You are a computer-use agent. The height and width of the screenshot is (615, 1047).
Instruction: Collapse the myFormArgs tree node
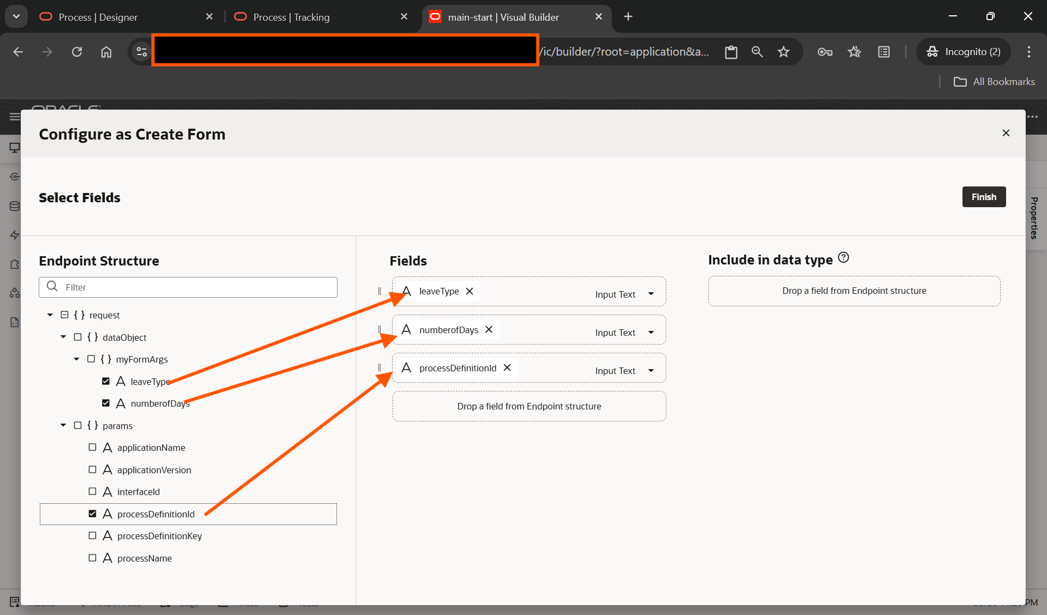76,359
